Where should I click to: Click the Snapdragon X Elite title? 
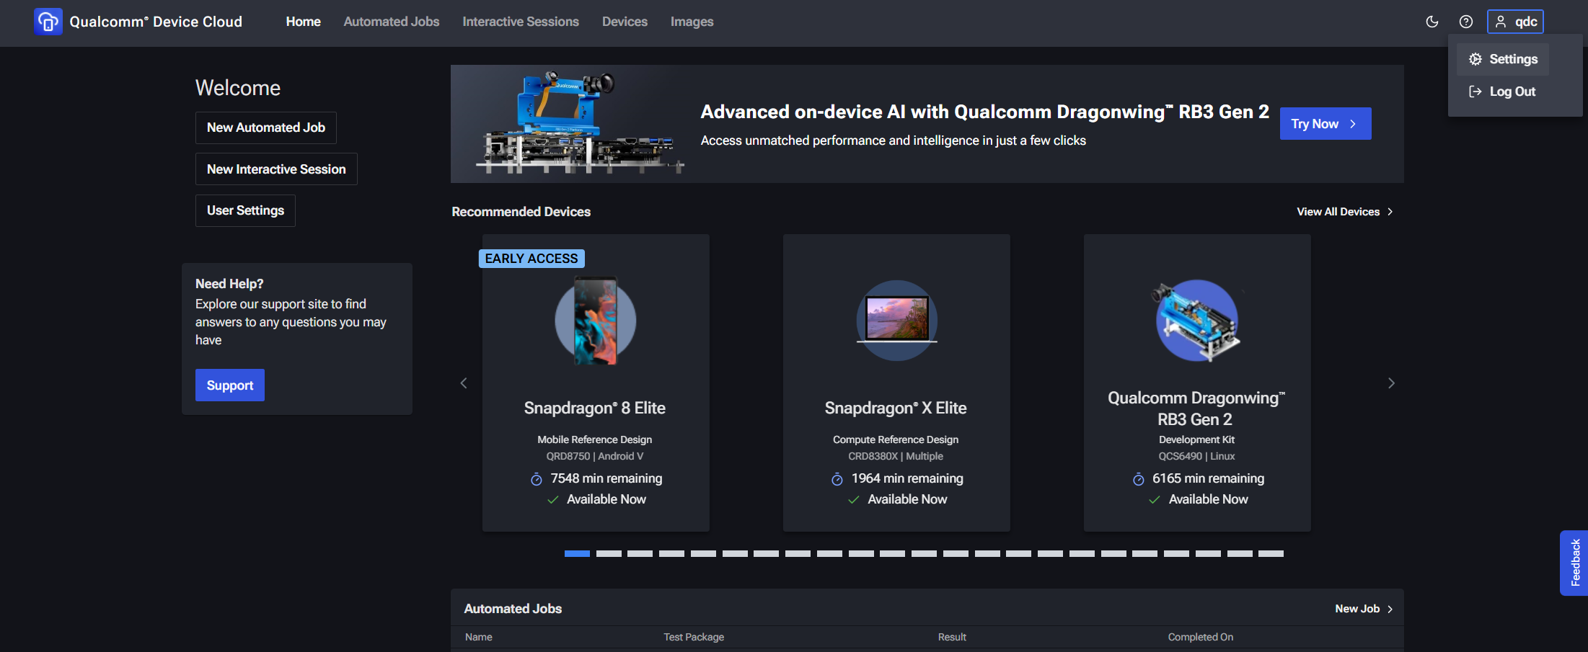[896, 408]
